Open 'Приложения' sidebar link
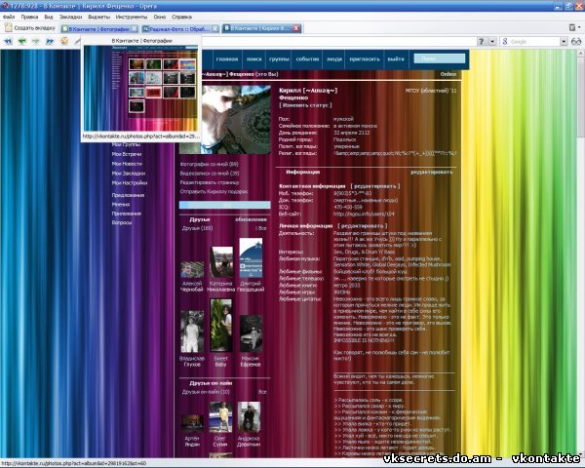Image resolution: width=585 pixels, height=468 pixels. point(127,214)
